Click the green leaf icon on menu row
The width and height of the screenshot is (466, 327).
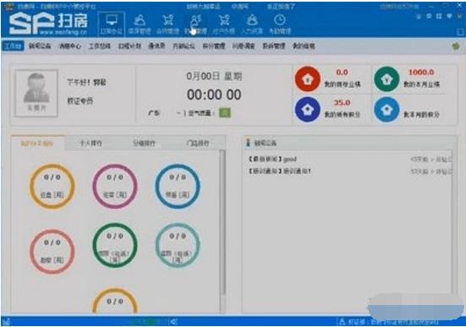coord(456,46)
